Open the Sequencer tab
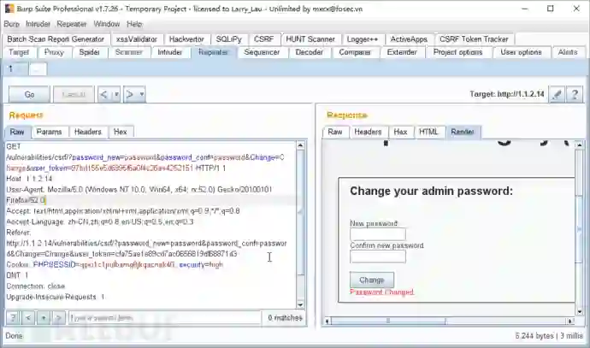This screenshot has height=348, width=590. click(x=262, y=52)
